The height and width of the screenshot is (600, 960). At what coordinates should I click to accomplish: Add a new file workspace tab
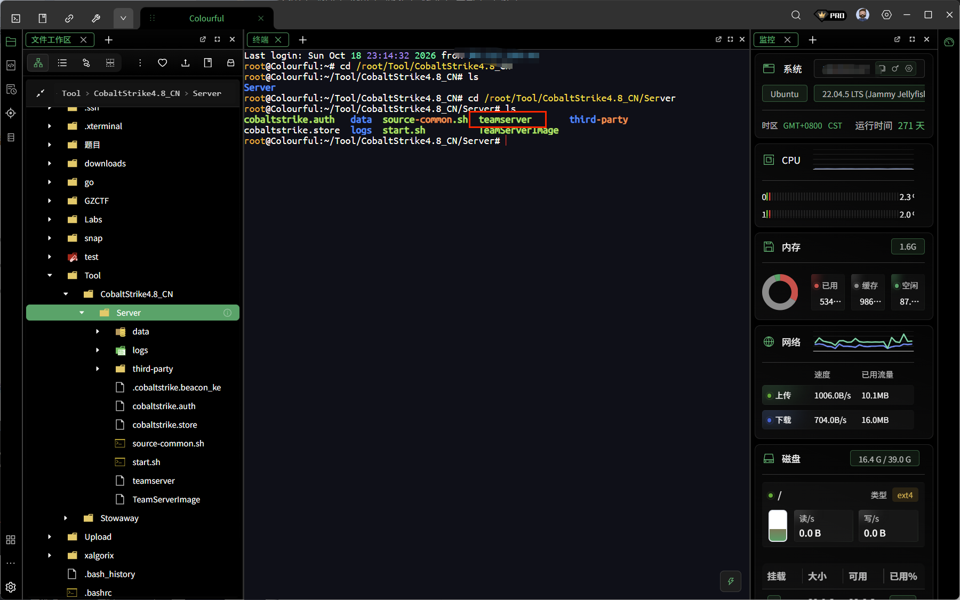coord(109,40)
